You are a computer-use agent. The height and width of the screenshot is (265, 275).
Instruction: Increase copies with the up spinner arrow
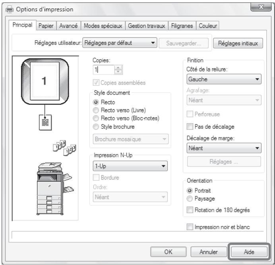[118, 68]
